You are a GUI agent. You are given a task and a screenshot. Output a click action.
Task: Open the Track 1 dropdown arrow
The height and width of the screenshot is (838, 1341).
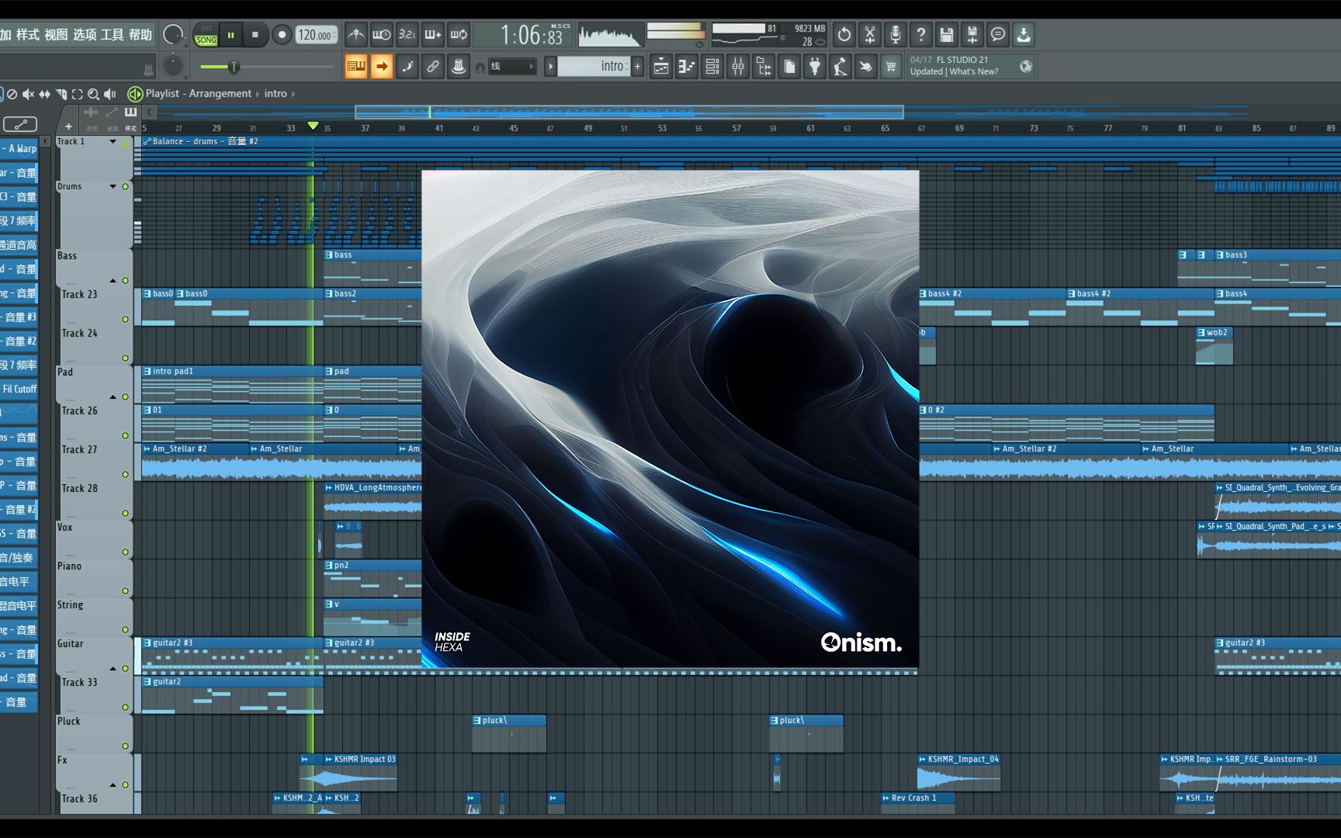pos(113,142)
